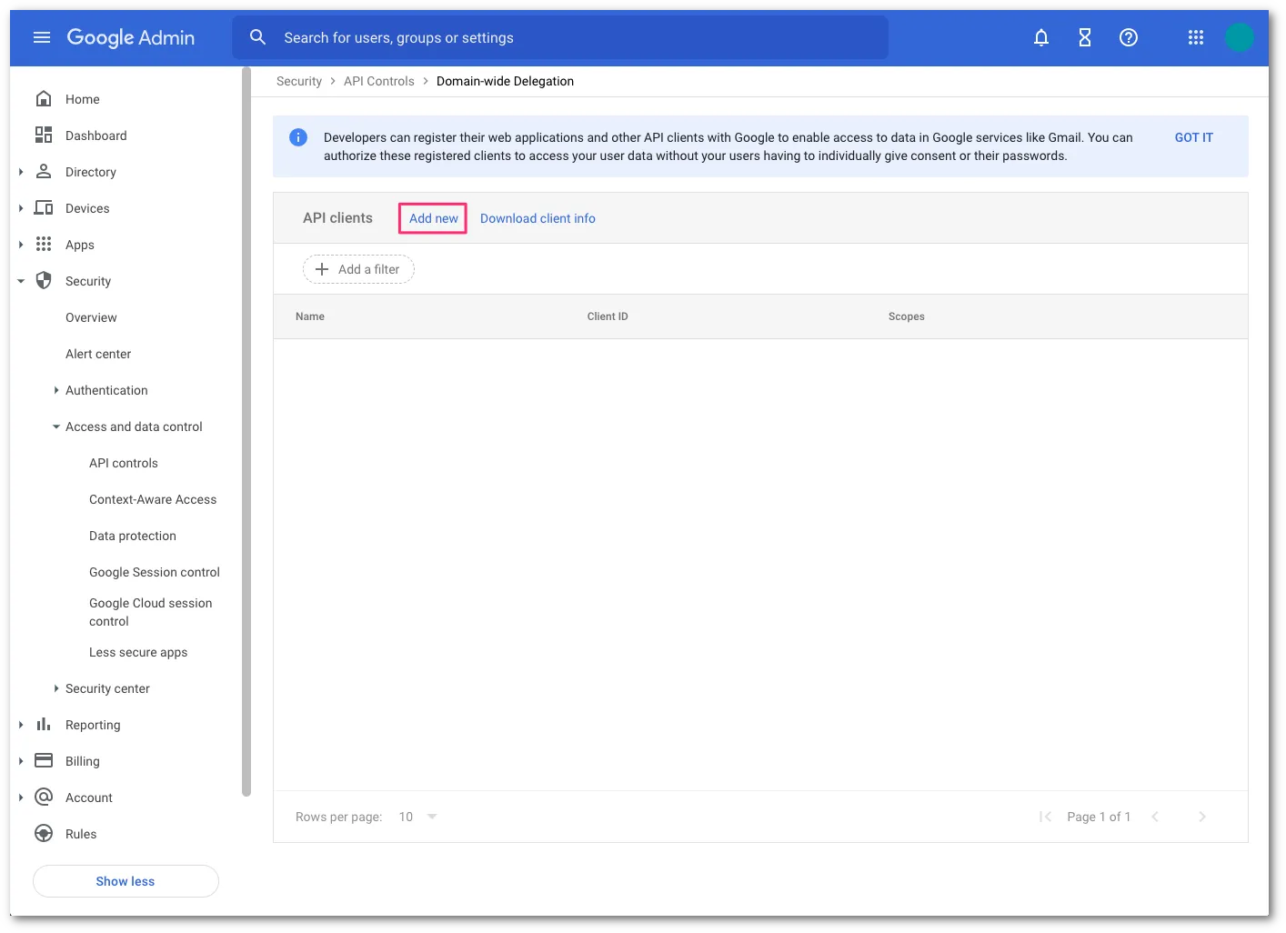The image size is (1286, 933).
Task: Click the Add a filter chip
Action: [358, 269]
